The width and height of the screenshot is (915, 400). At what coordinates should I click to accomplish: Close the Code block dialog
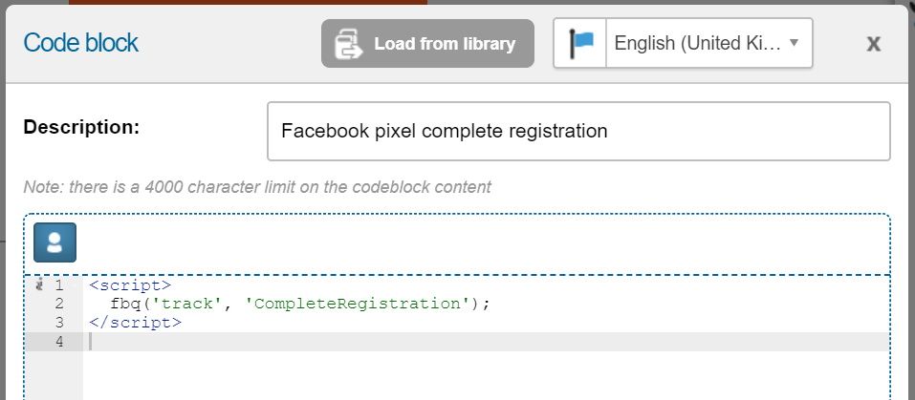click(x=873, y=44)
